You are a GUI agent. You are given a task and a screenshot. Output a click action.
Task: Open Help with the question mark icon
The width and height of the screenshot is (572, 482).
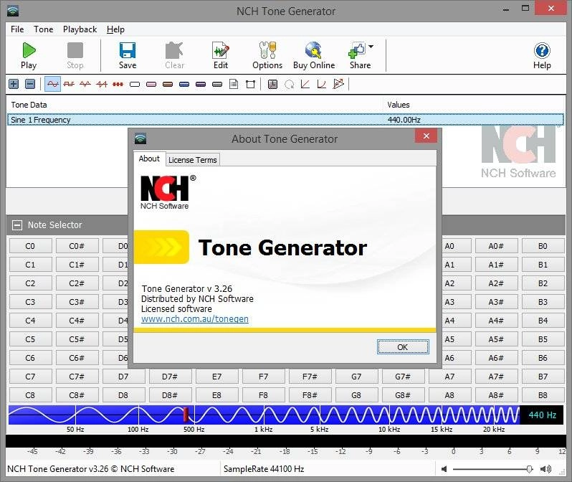coord(542,50)
